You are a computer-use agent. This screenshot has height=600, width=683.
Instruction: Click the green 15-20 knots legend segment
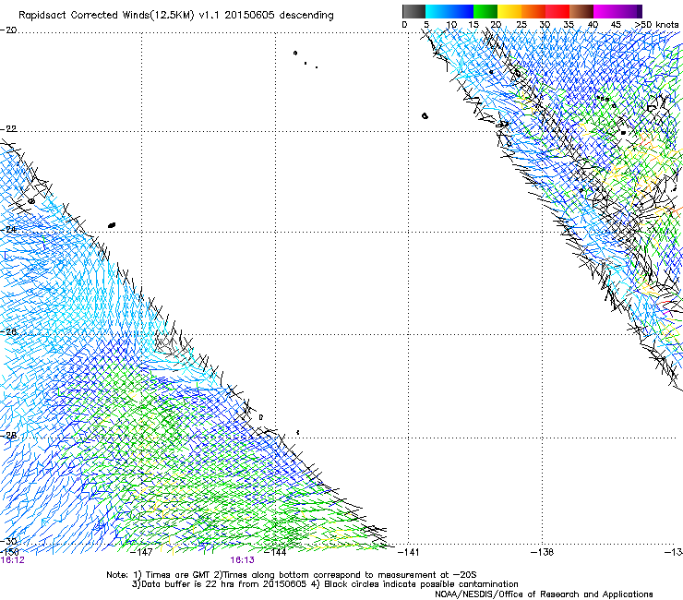pyautogui.click(x=485, y=11)
